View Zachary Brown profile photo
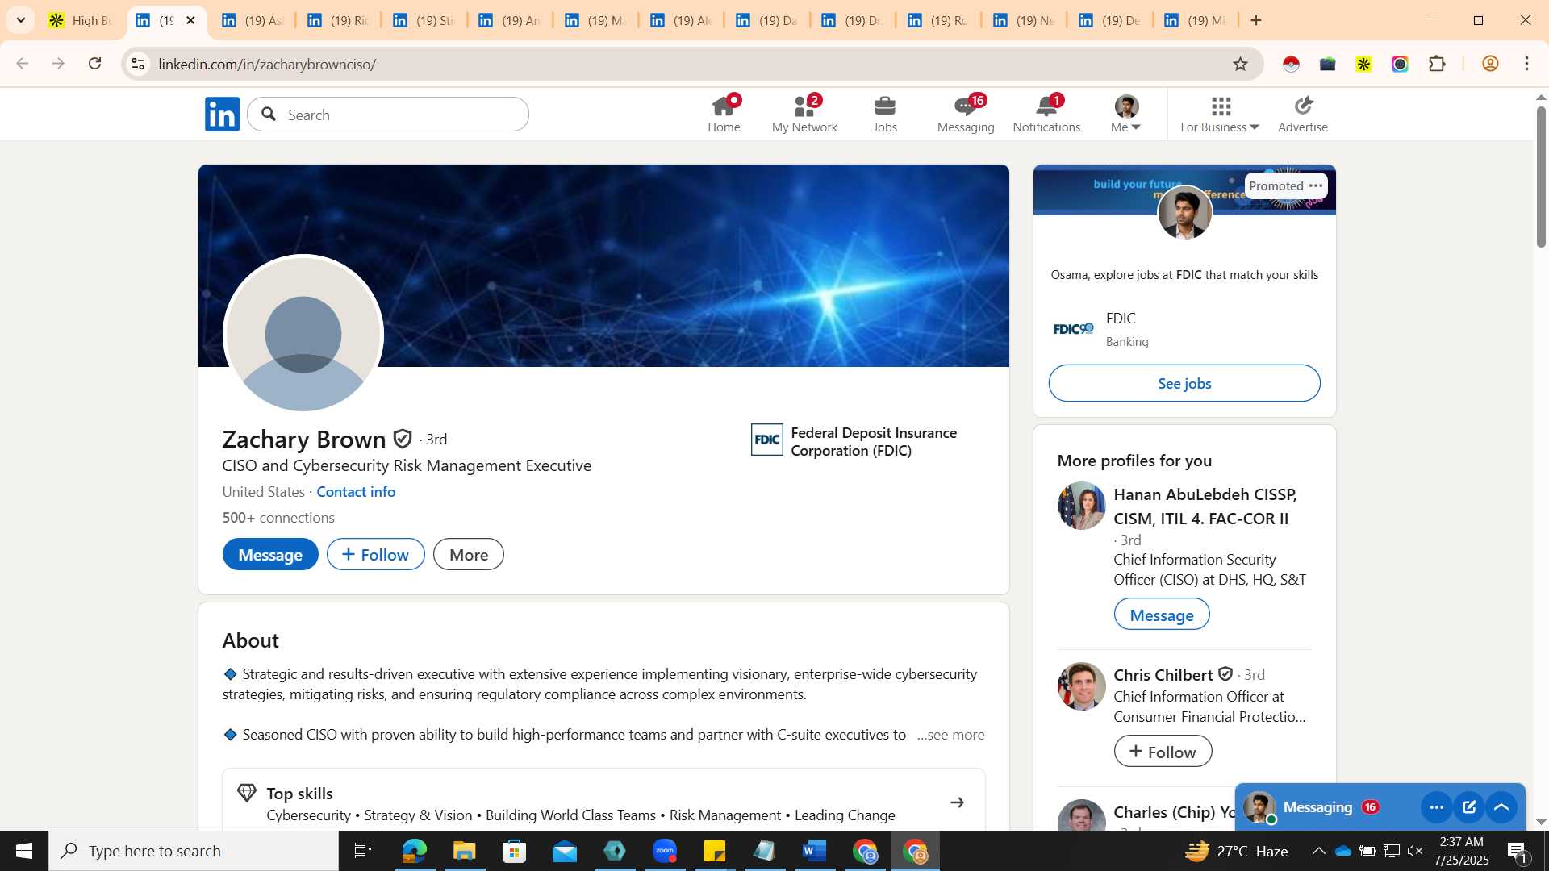The height and width of the screenshot is (871, 1549). point(303,335)
